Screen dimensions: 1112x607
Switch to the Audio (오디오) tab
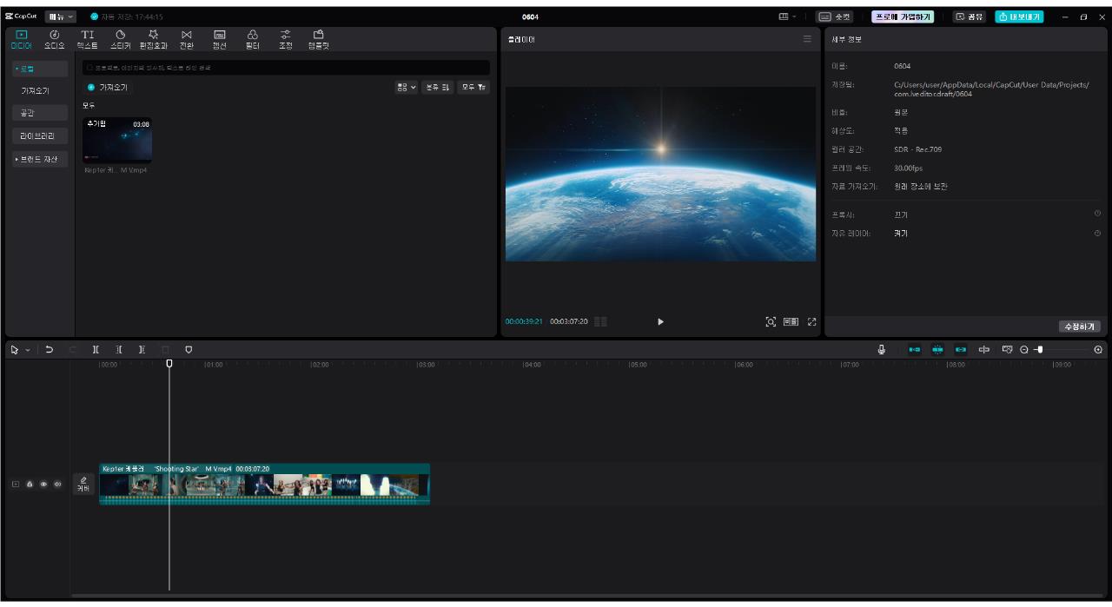(54, 39)
